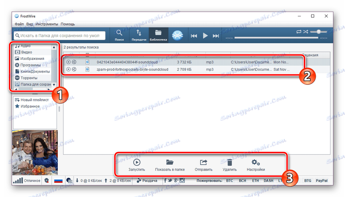Click the download speed indicator in status bar
This screenshot has height=197, width=345.
click(89, 181)
